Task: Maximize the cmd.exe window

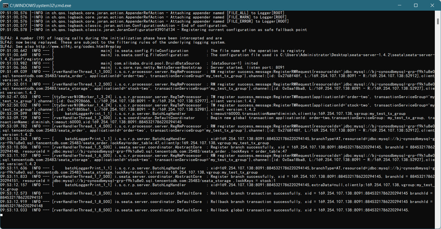Action: tap(416, 5)
